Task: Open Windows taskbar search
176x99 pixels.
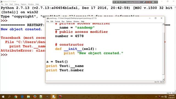Action: [9, 97]
